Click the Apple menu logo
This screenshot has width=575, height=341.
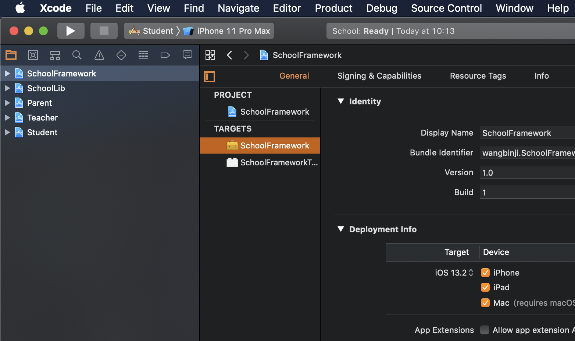click(20, 8)
